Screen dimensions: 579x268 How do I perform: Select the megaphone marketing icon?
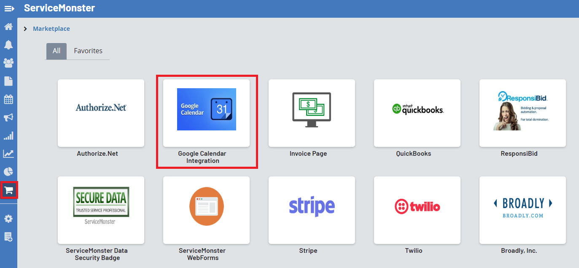(x=8, y=117)
